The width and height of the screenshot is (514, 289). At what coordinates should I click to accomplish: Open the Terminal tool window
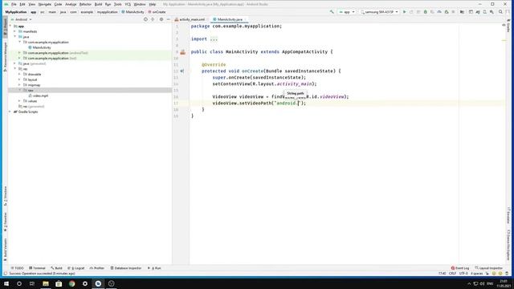pos(38,268)
